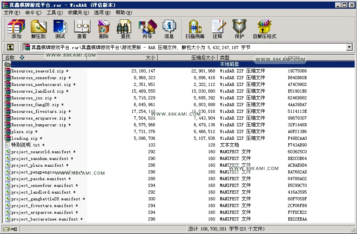Select project_fivestars.manifest row

pyautogui.click(x=179, y=205)
